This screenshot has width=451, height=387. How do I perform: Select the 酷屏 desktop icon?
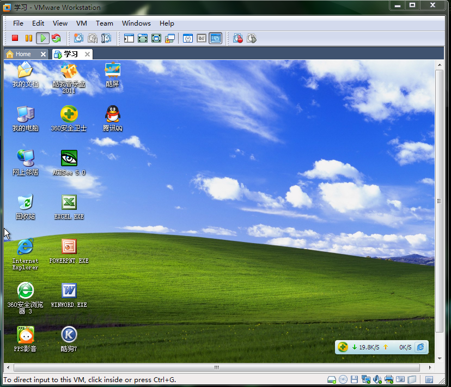click(x=112, y=75)
